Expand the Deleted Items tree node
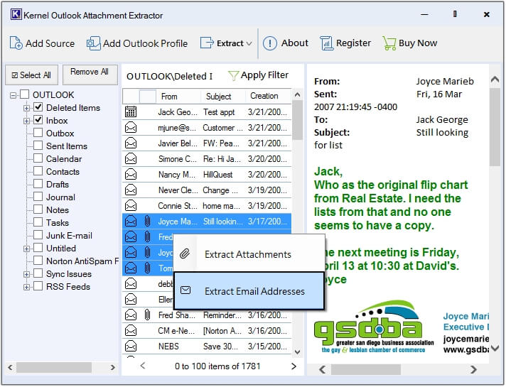Screen dimensions: 506x387 click(26, 108)
